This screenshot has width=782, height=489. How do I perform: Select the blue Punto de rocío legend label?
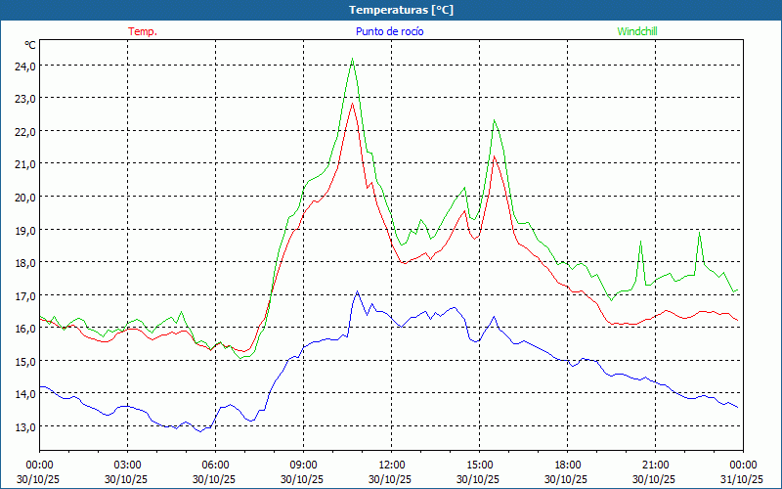click(390, 31)
